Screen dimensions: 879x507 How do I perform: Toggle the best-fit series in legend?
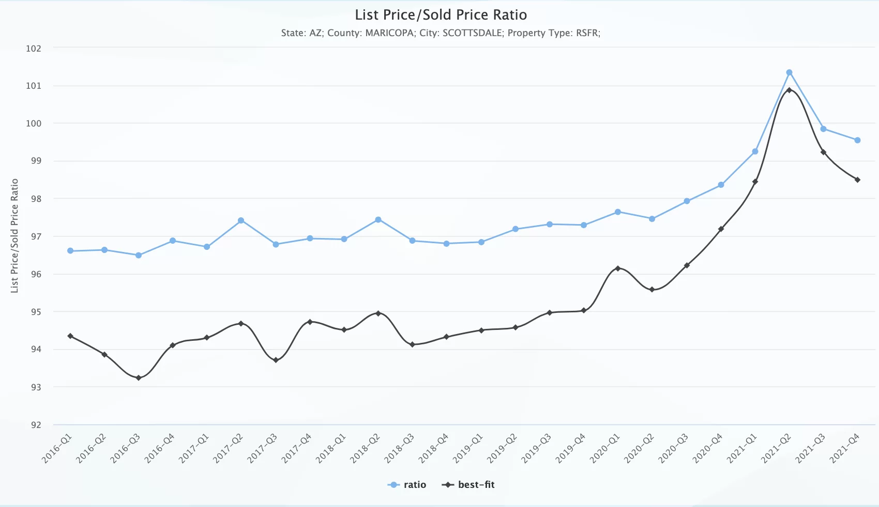click(476, 485)
